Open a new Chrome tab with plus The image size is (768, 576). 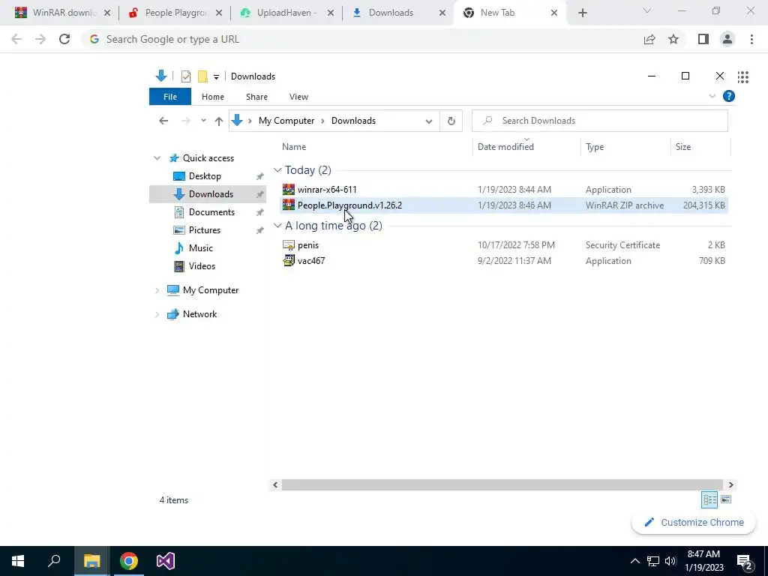582,13
